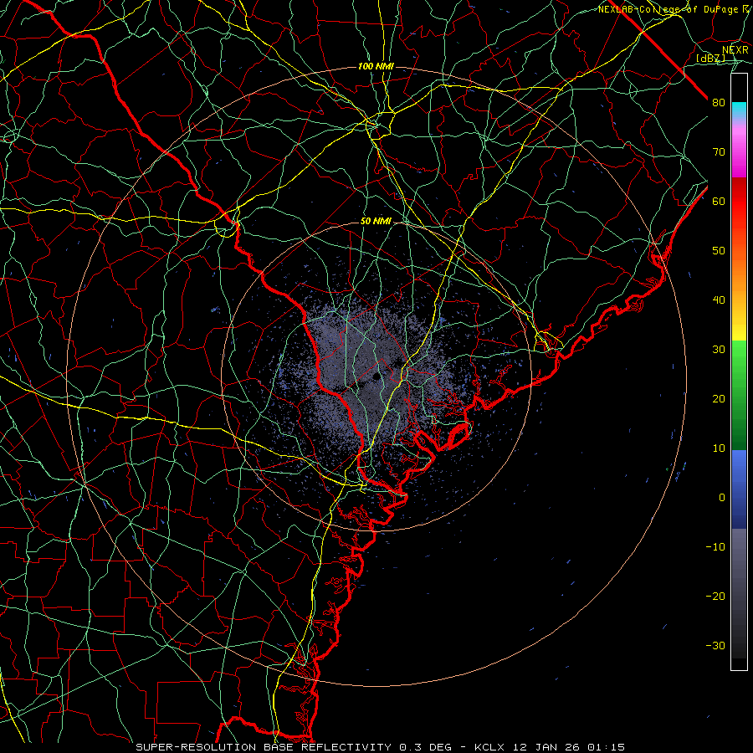Click the blue segment of the reflectivity color bar
753x753 pixels.
(x=739, y=489)
